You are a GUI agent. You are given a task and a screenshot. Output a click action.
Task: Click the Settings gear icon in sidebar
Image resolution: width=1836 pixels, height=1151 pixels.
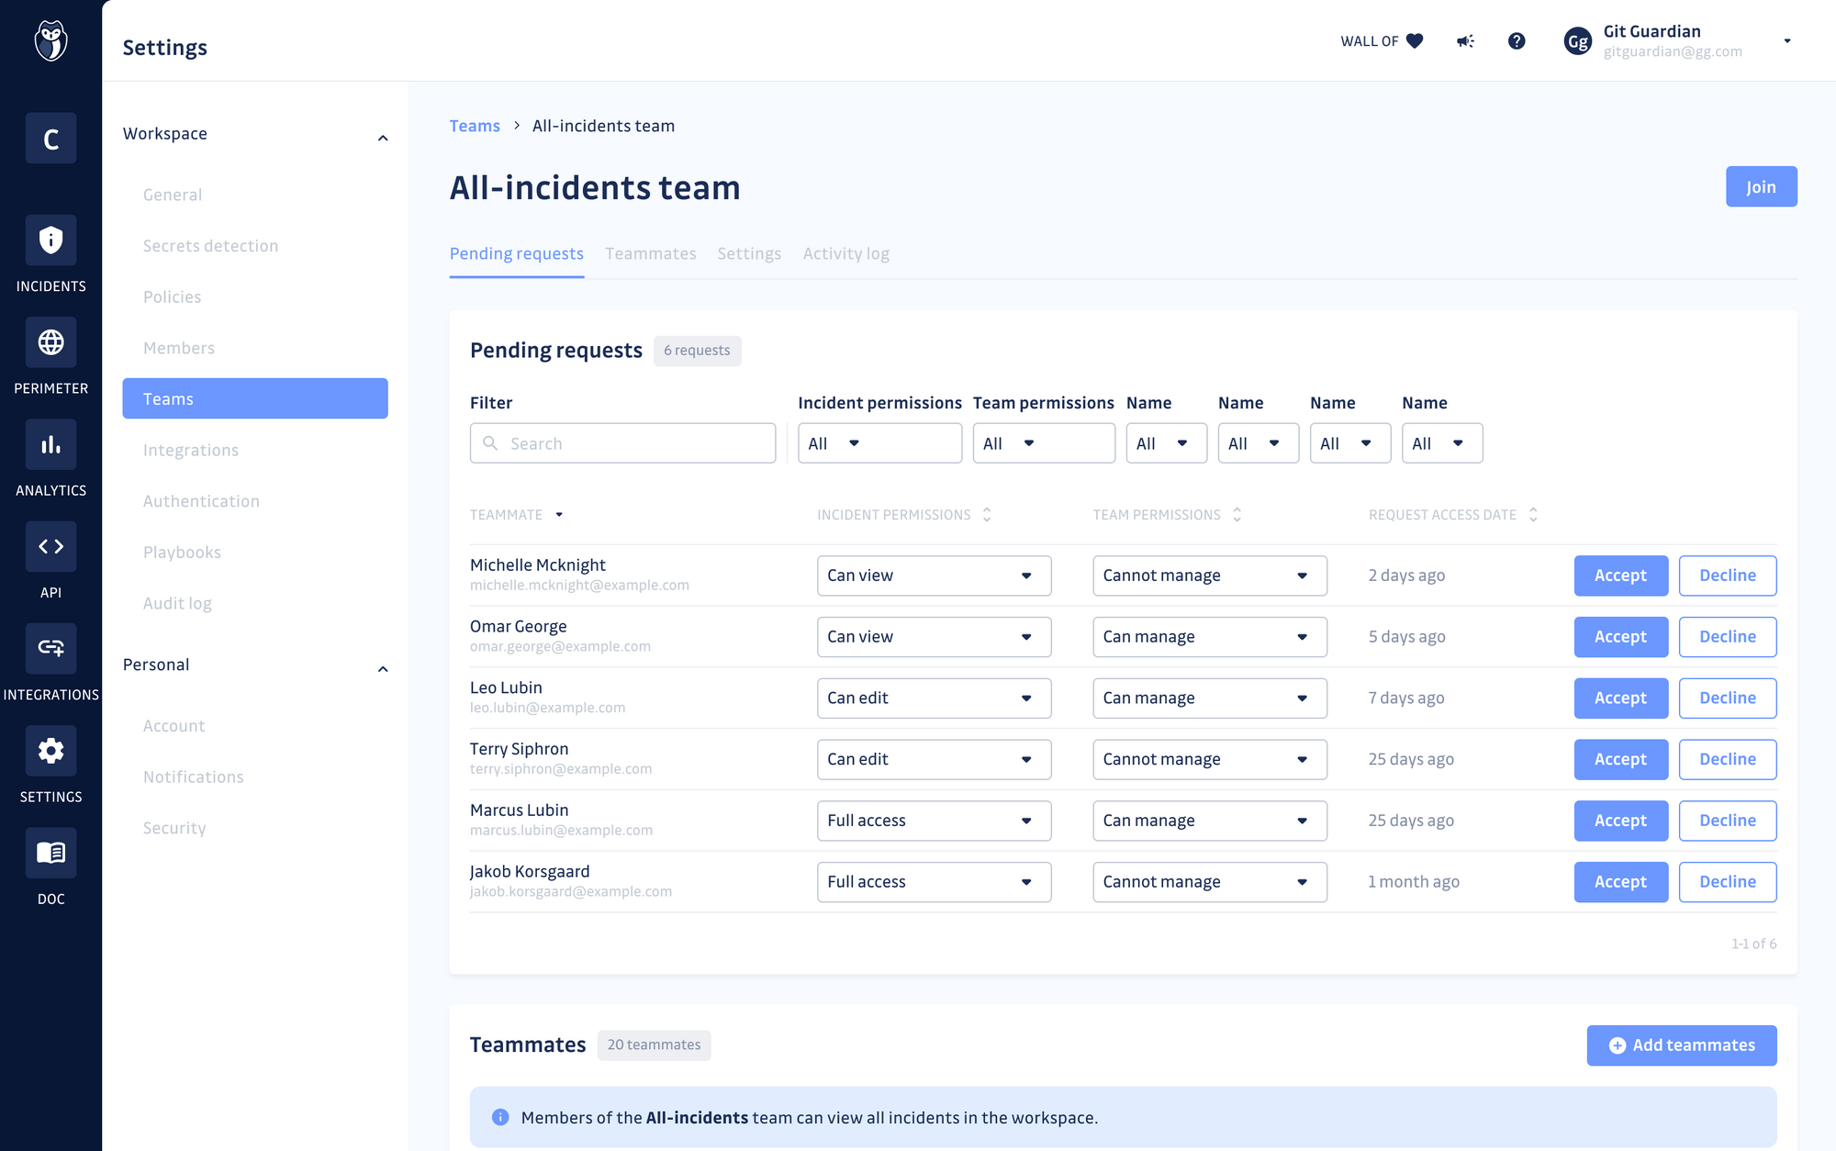[50, 751]
